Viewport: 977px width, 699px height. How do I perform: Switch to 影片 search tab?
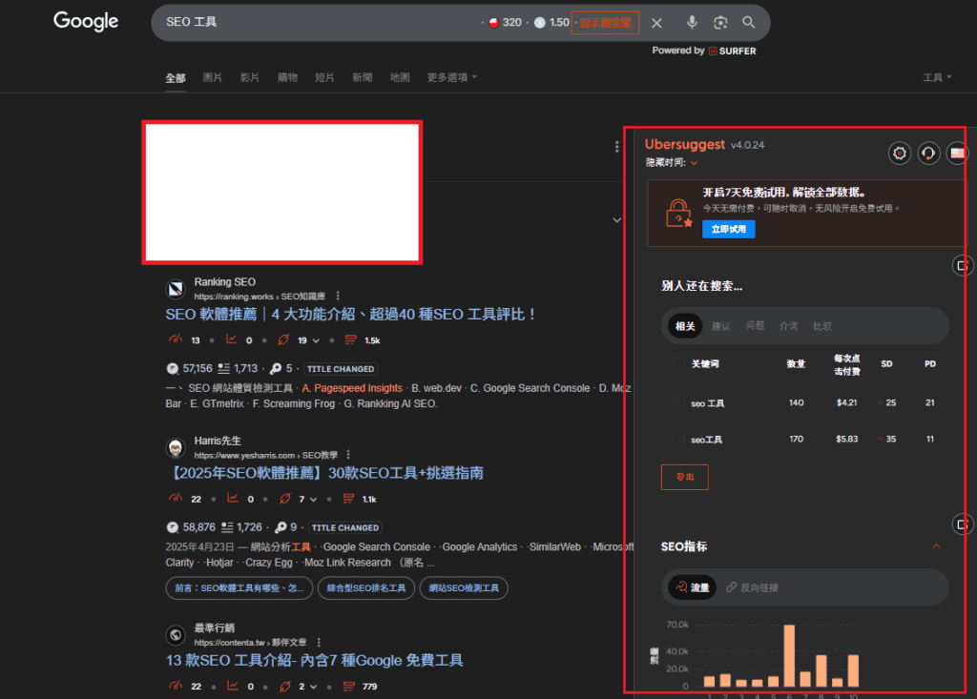(250, 77)
